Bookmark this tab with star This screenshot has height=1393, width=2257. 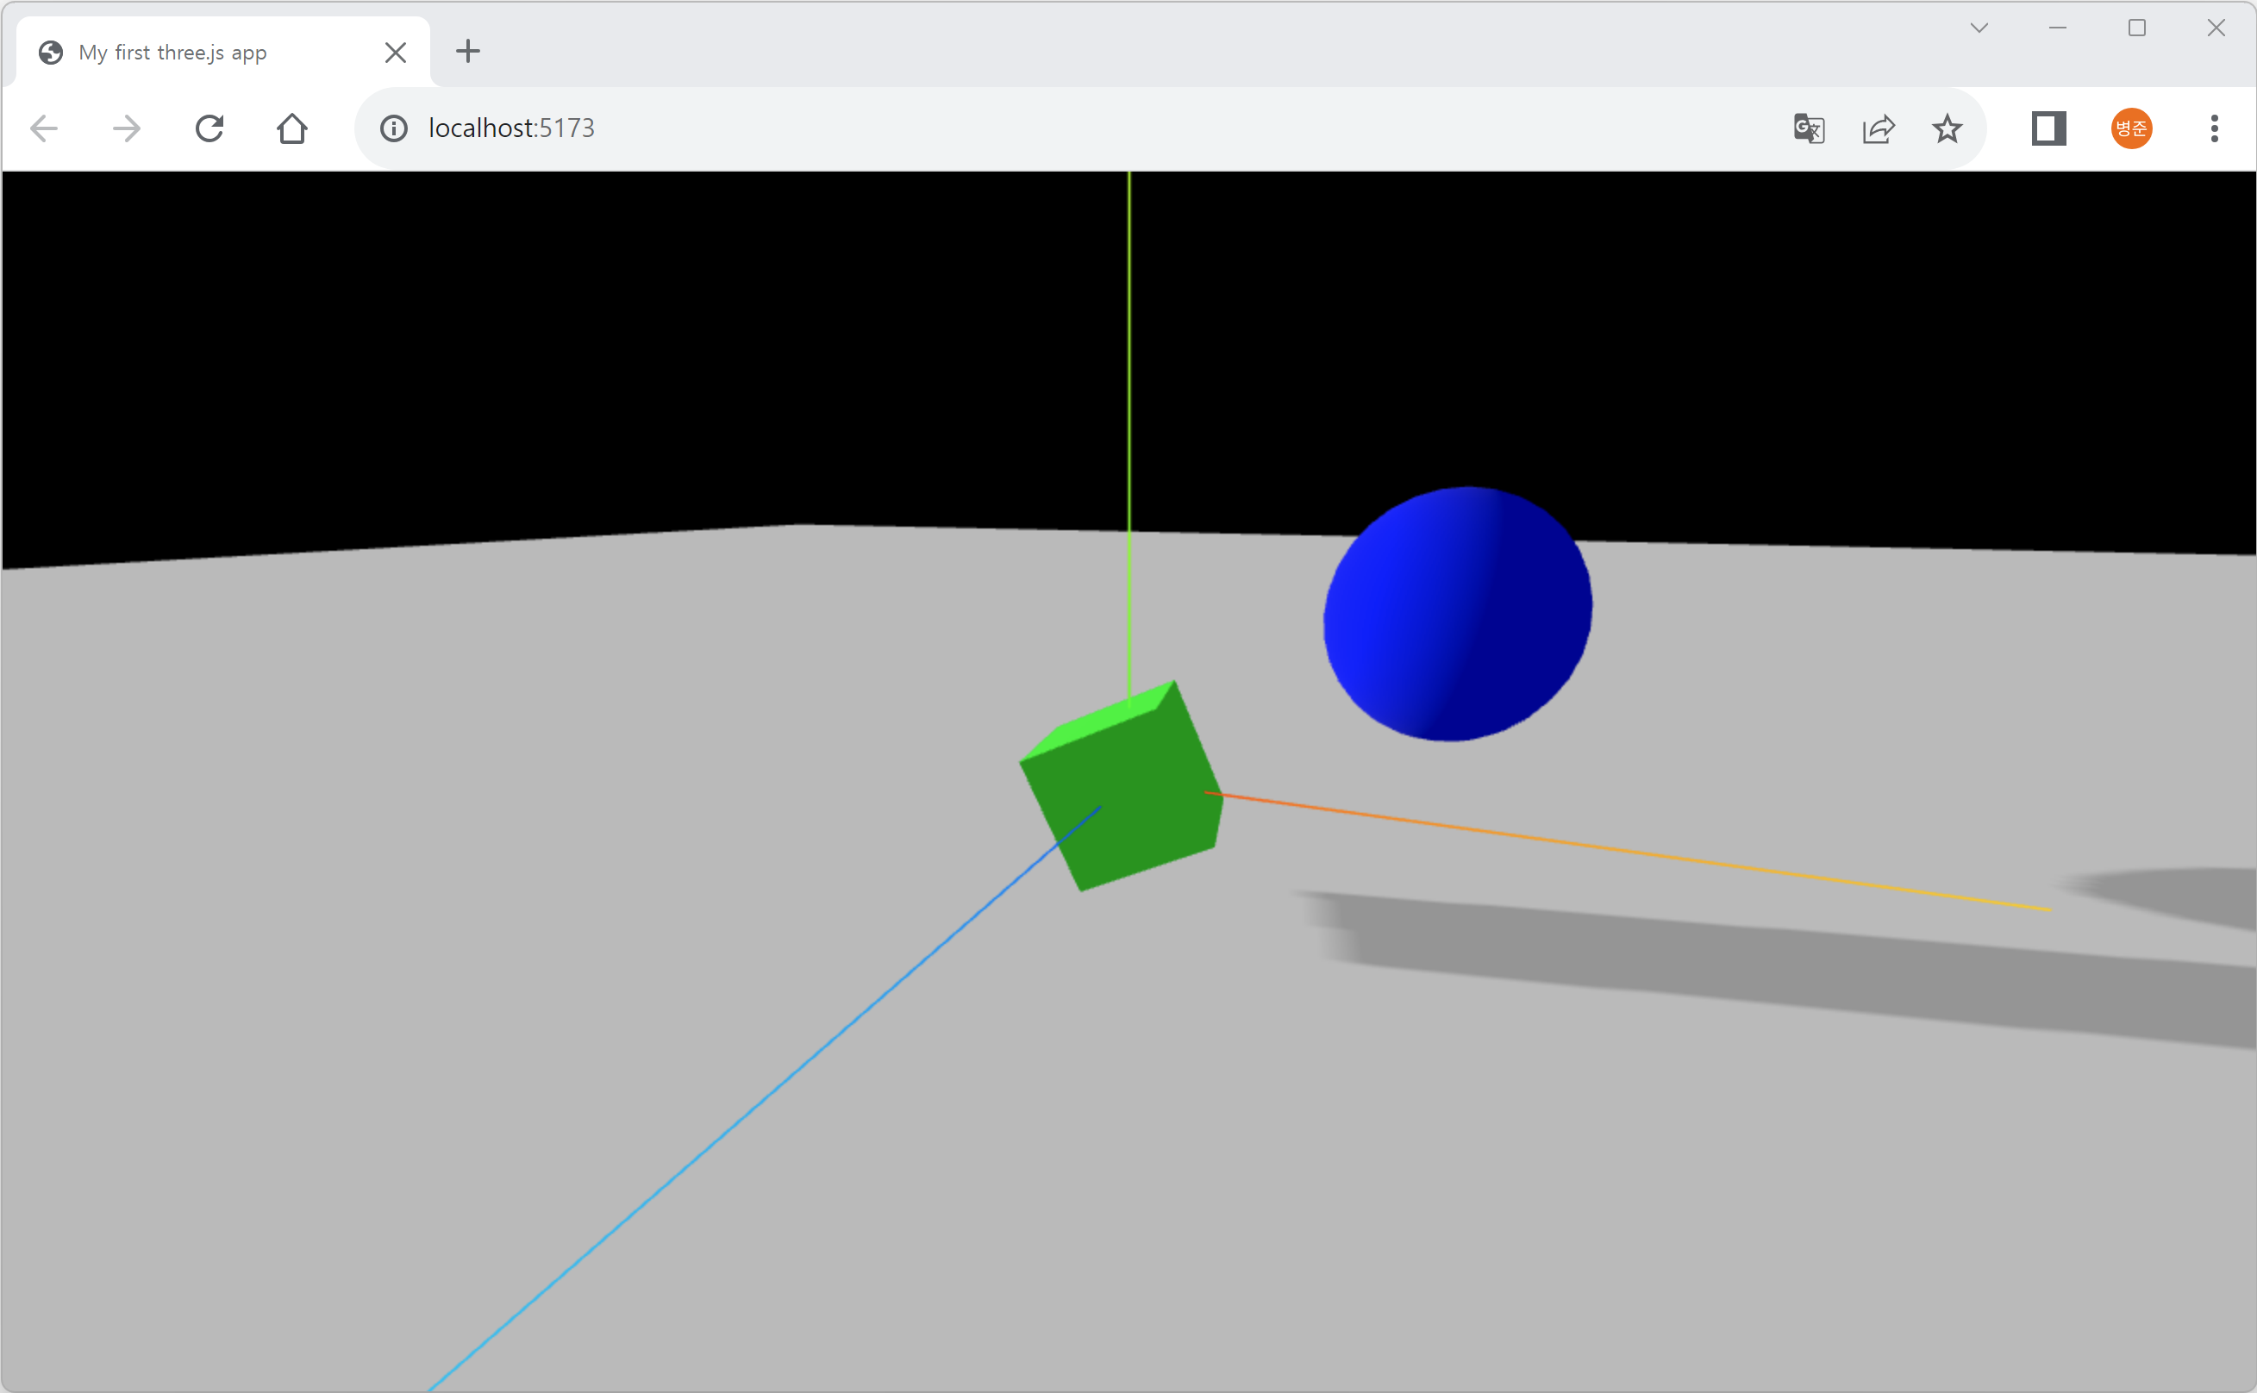[1947, 128]
